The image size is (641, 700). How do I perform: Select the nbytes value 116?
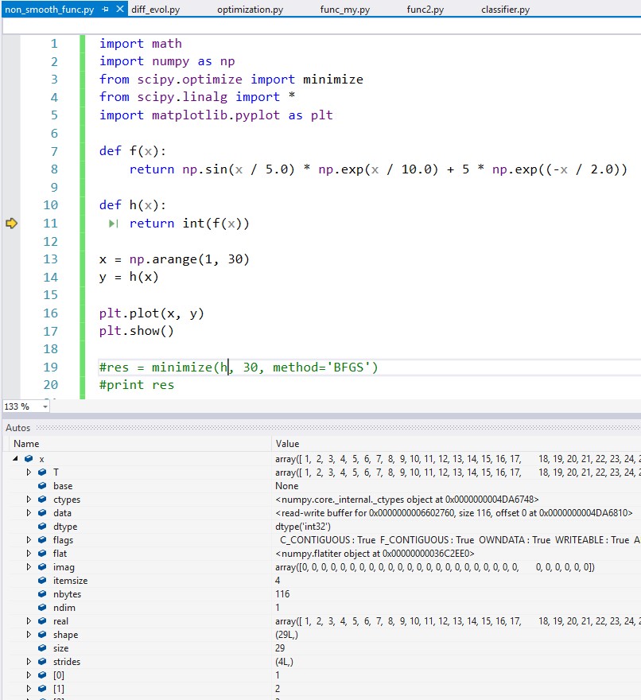(282, 593)
